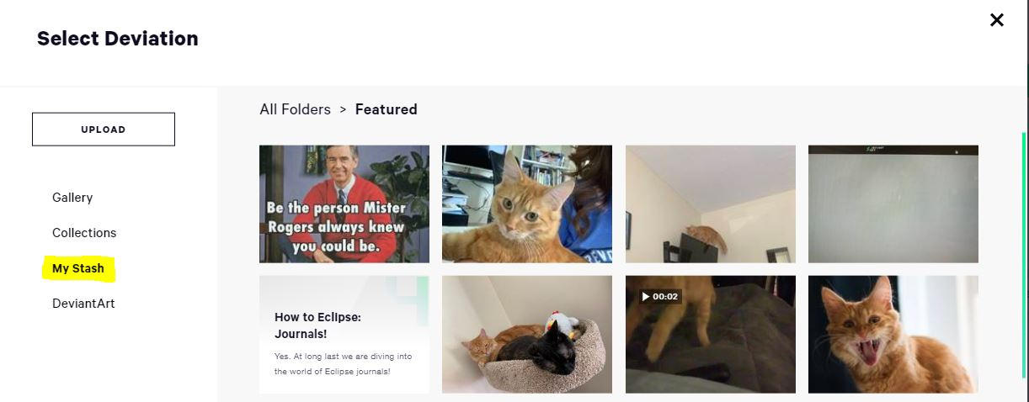Select the cat on wall ledge photo
Viewport: 1029px width, 402px height.
[x=711, y=204]
